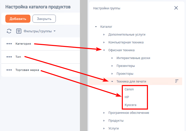Collapse Техника для печати node
Viewport: 186px width, 131px height.
112,82
